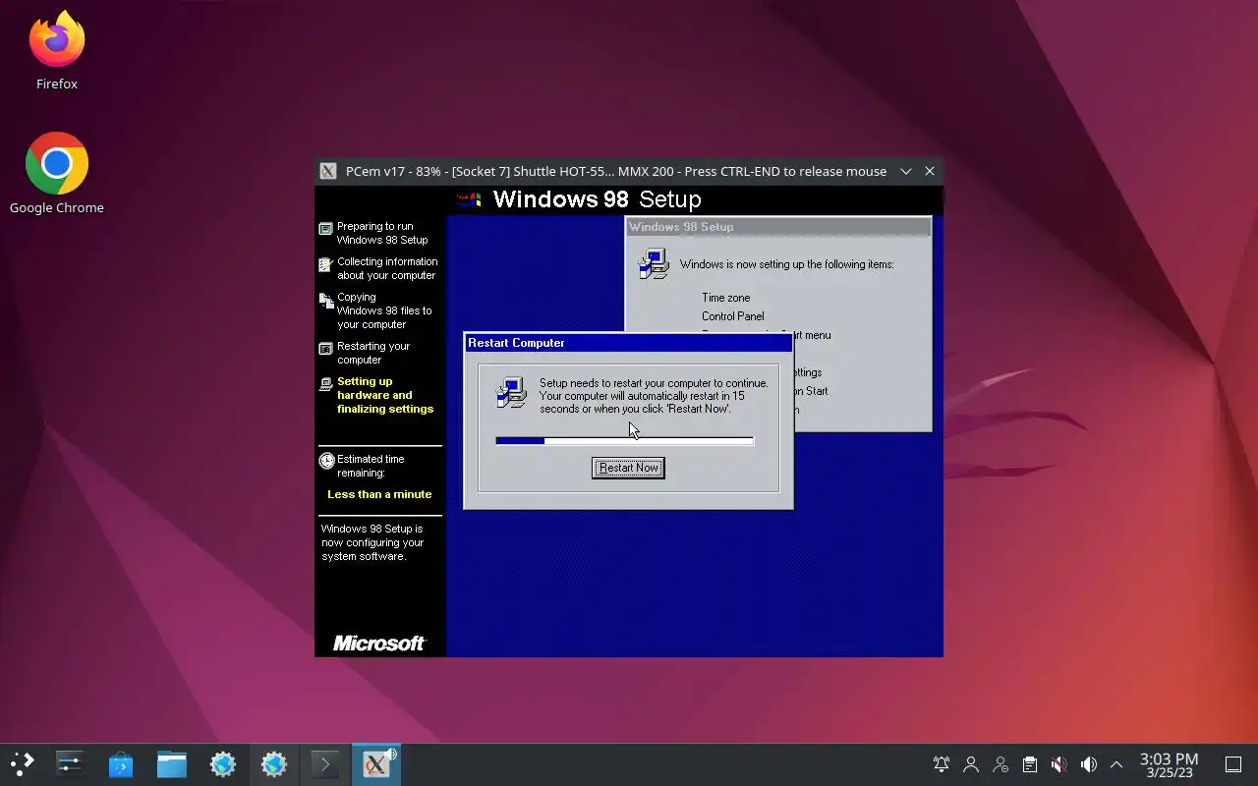Screen dimensions: 1258x786
Task: Click the plain user icon in system tray
Action: 971,764
